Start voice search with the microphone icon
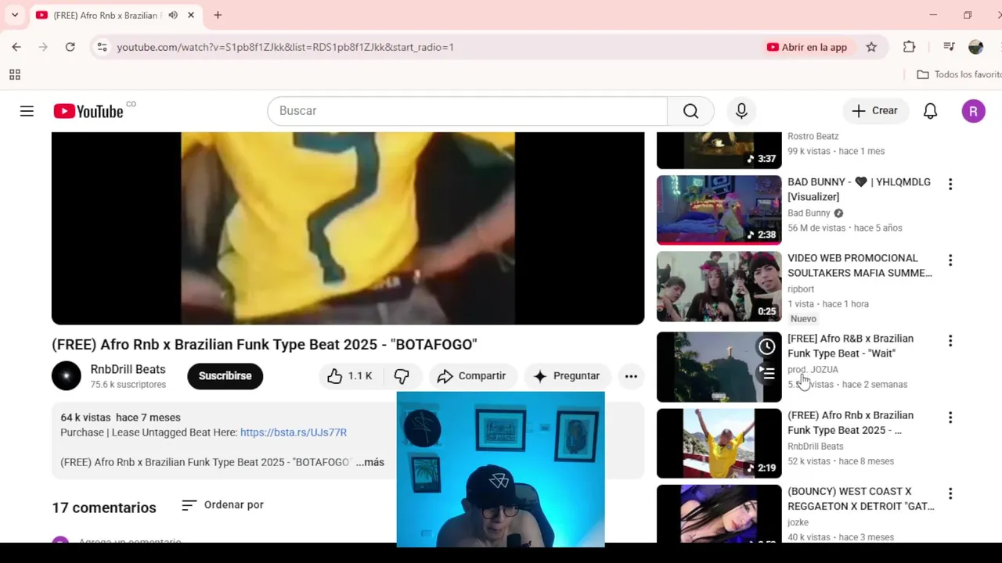 coord(741,111)
